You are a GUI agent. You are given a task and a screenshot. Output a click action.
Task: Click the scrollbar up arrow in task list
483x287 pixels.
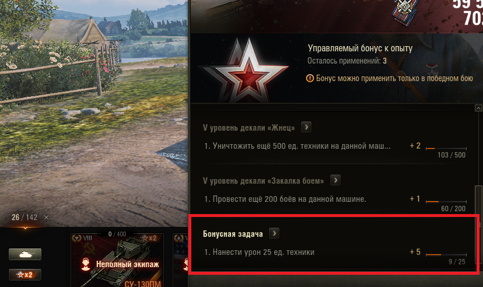pyautogui.click(x=478, y=108)
